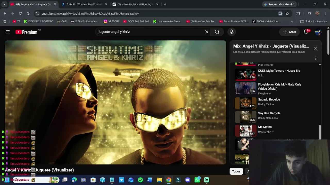Click the Mix playlist scrollbar thumb
The width and height of the screenshot is (330, 185).
click(320, 132)
